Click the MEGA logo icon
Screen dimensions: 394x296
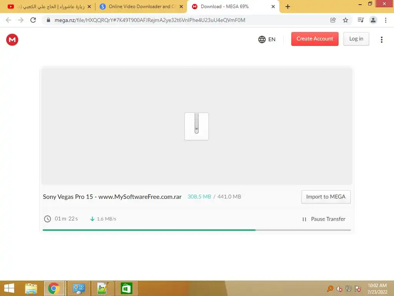pos(12,40)
